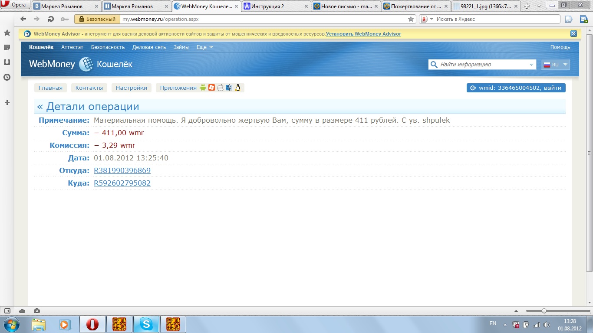Open the closed tabs dropdown arrow
Image resolution: width=593 pixels, height=333 pixels.
(x=538, y=6)
